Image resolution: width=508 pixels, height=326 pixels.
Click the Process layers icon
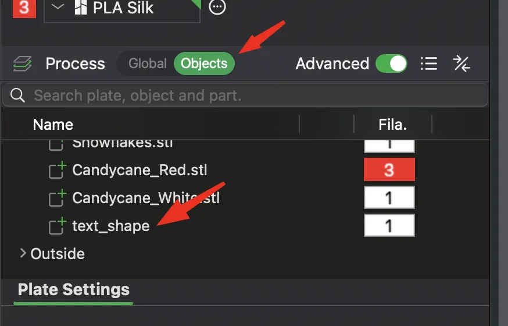pos(22,63)
